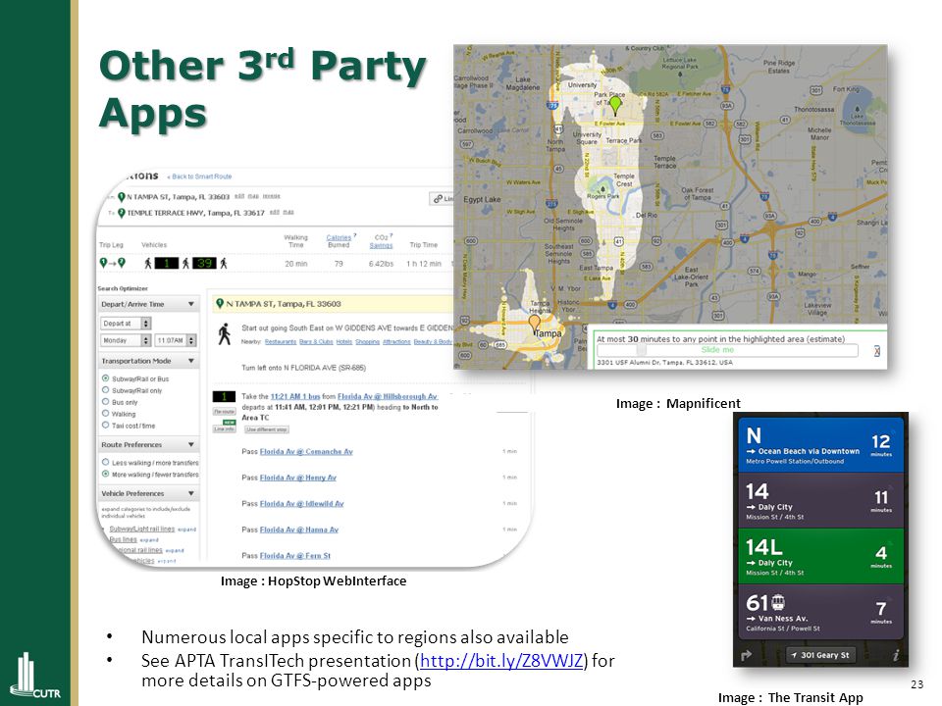Select route 14 Daly City row
This screenshot has width=942, height=706.
tap(820, 500)
